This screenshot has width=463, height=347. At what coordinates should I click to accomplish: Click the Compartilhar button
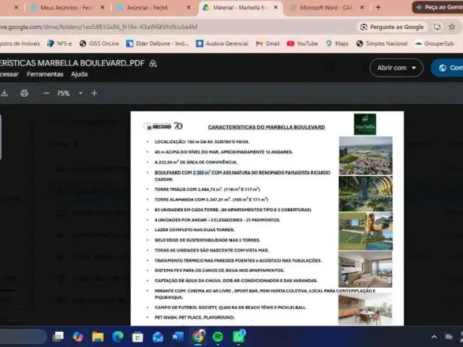(449, 68)
